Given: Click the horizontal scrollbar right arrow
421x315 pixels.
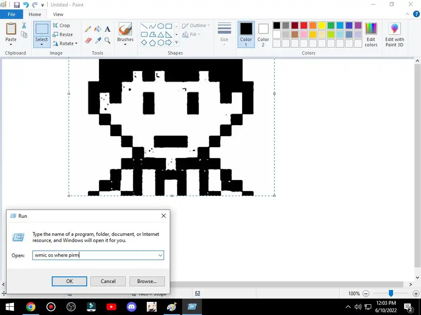Looking at the screenshot, I should click(x=411, y=285).
